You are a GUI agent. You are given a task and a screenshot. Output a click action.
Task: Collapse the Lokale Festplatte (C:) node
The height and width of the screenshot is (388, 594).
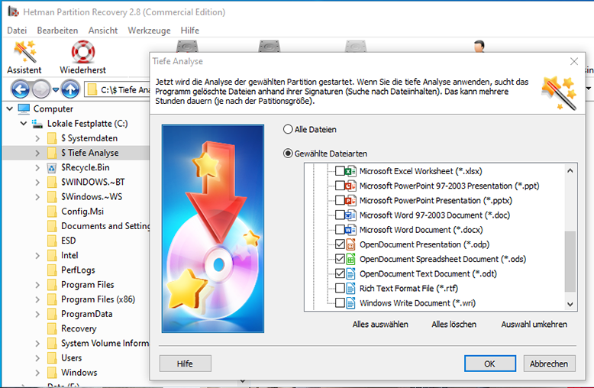(x=24, y=124)
